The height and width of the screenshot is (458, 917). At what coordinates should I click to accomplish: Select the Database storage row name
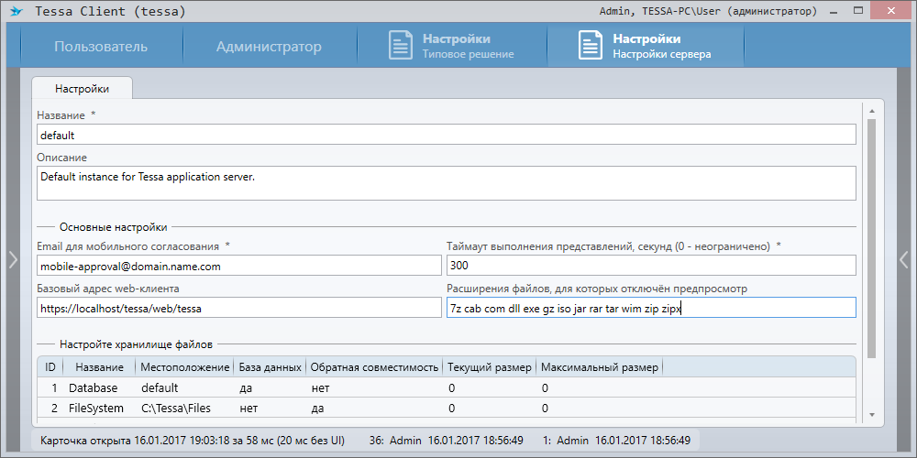(x=94, y=387)
